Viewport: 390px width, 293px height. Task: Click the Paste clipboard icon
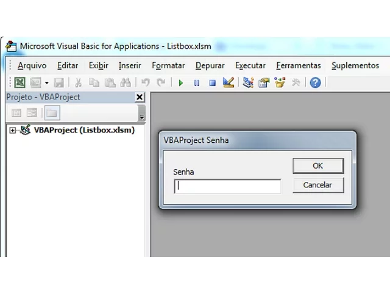110,82
